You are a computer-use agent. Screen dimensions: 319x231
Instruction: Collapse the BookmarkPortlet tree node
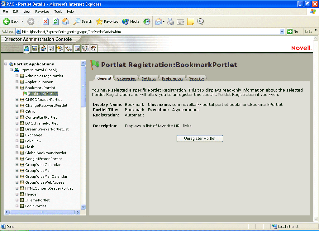click(x=17, y=88)
